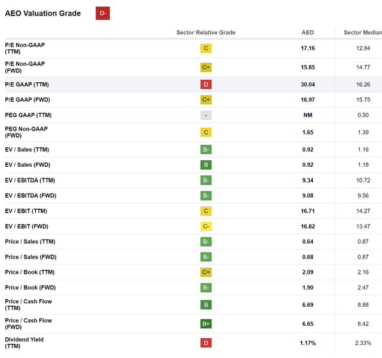
Task: Select the B- grade for EV / EBITDA (TTM)
Action: (206, 180)
